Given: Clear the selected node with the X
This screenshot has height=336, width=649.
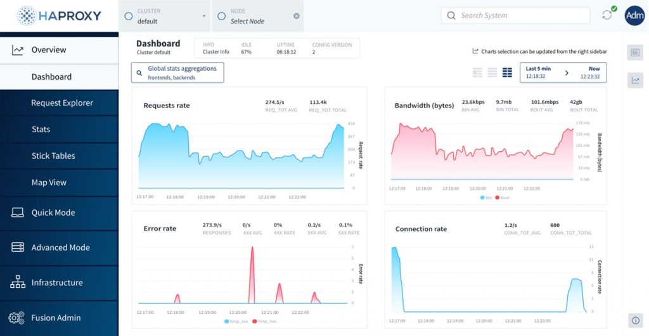Looking at the screenshot, I should click(x=297, y=16).
